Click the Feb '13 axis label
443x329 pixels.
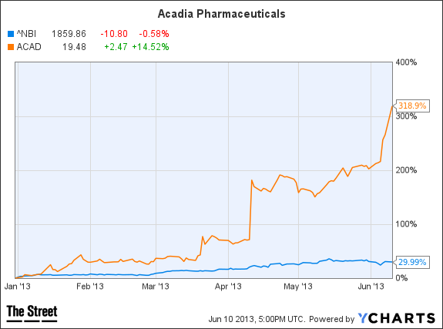tap(90, 287)
